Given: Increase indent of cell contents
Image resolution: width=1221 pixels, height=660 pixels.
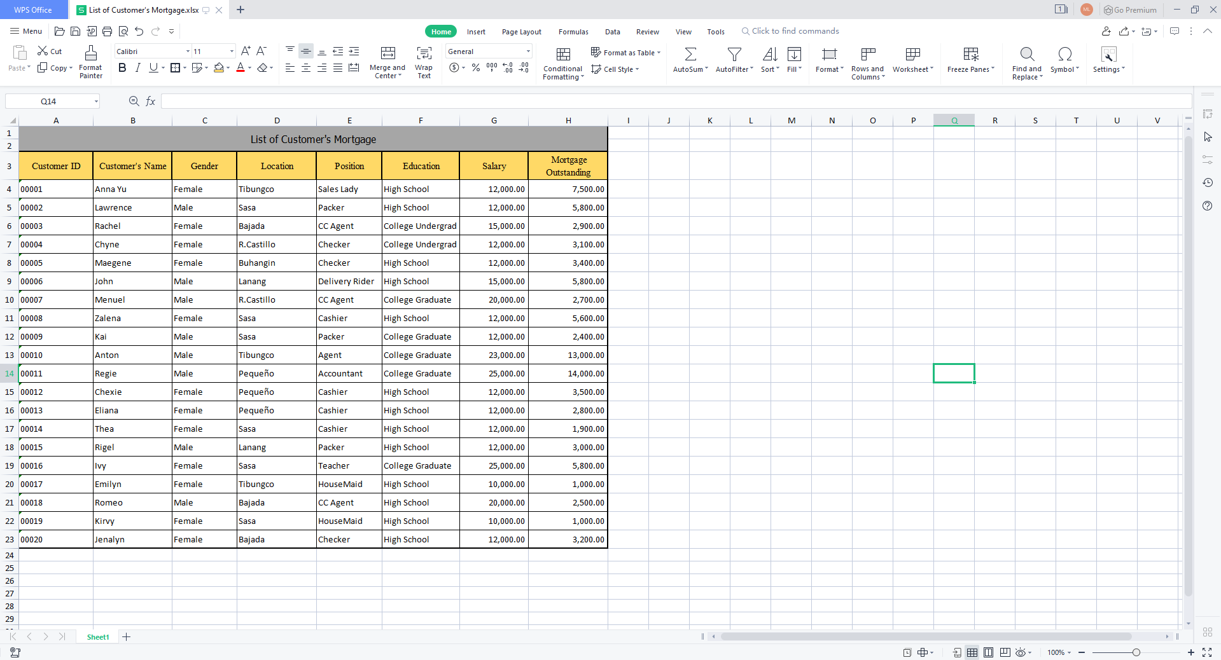Looking at the screenshot, I should click(354, 51).
